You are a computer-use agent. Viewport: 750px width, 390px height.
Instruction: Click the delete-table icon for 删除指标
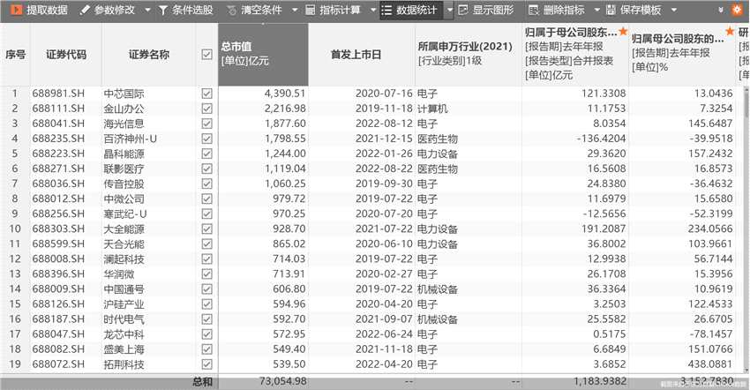(534, 10)
